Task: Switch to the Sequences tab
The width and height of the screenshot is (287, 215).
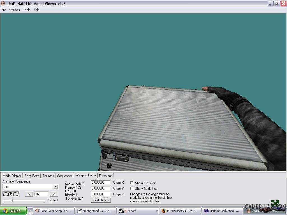Action: 65,176
